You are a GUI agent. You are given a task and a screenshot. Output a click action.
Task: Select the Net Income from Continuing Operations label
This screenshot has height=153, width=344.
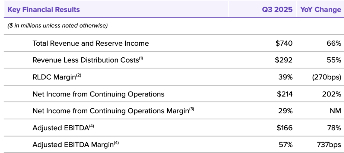[x=98, y=94]
